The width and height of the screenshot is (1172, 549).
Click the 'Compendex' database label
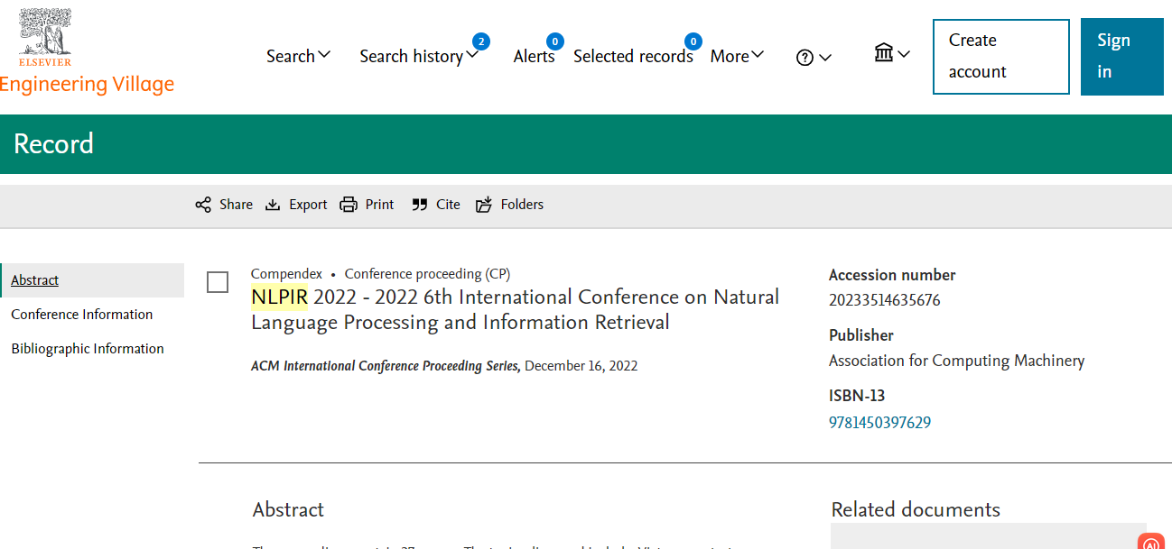click(x=286, y=273)
